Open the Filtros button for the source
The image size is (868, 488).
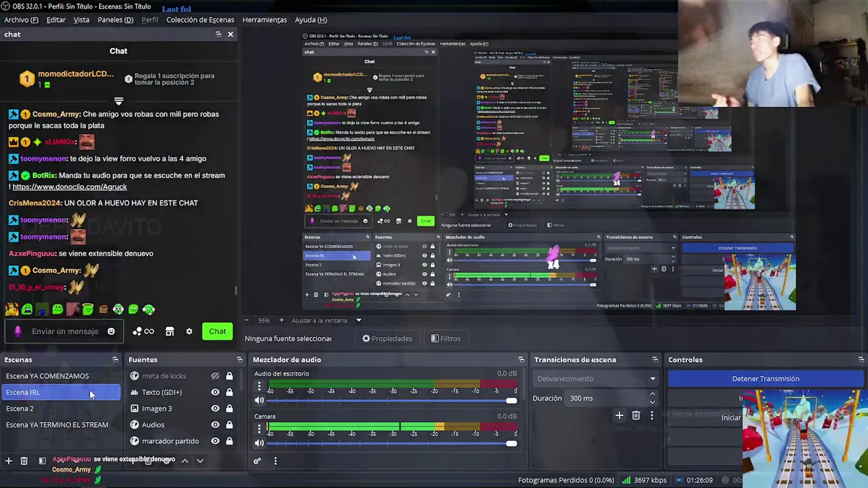[x=446, y=339]
